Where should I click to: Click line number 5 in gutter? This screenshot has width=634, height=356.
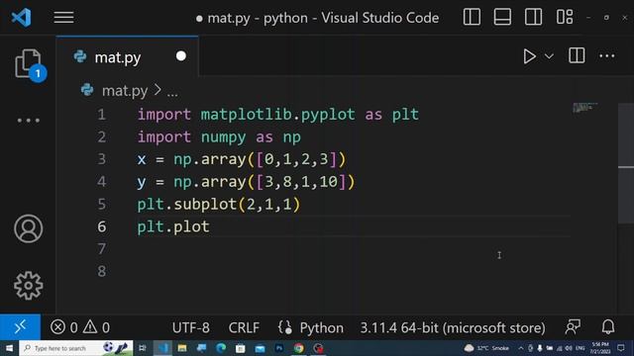[x=101, y=205]
